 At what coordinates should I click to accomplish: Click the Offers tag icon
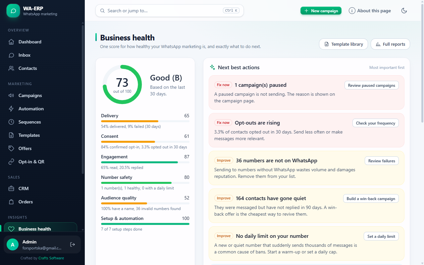(11, 148)
